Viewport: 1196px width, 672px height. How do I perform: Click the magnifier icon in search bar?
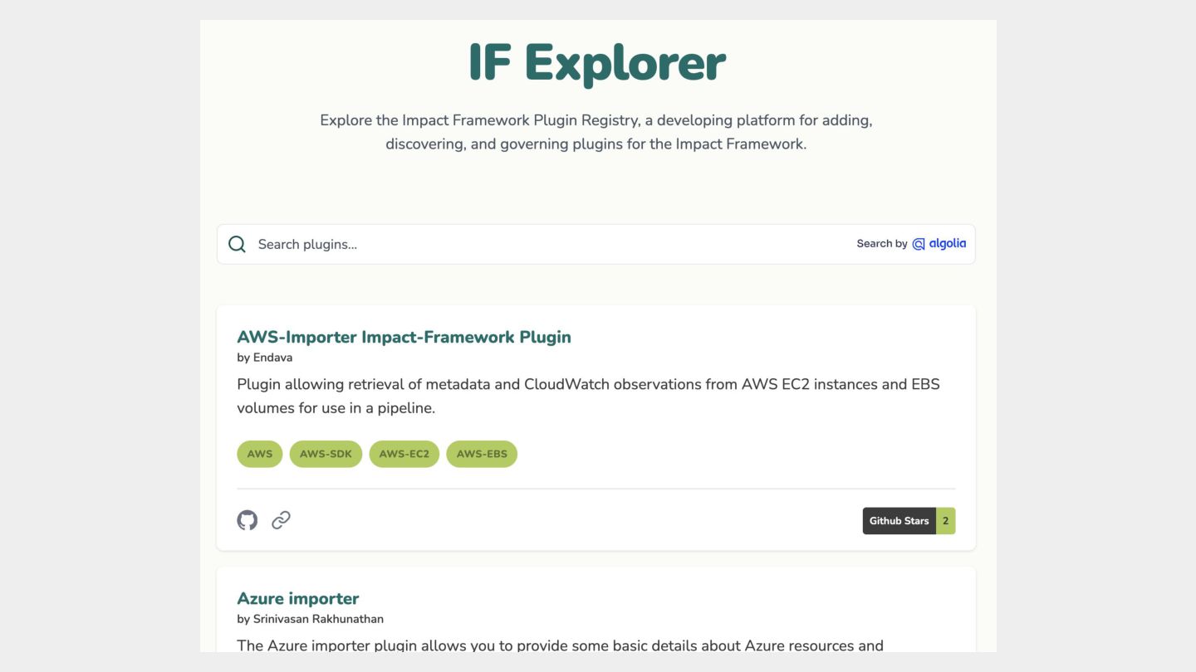237,244
